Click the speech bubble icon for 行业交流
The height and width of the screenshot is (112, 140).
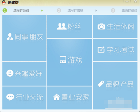10,97
